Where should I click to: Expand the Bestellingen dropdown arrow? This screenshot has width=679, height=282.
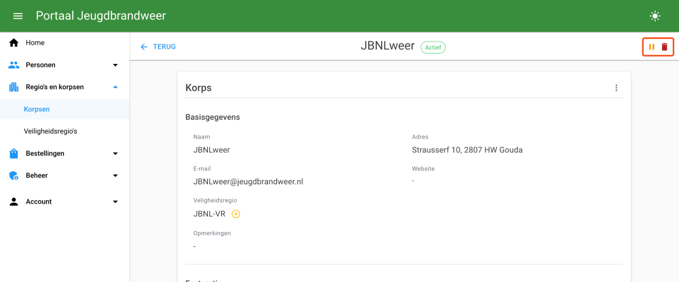(x=115, y=153)
